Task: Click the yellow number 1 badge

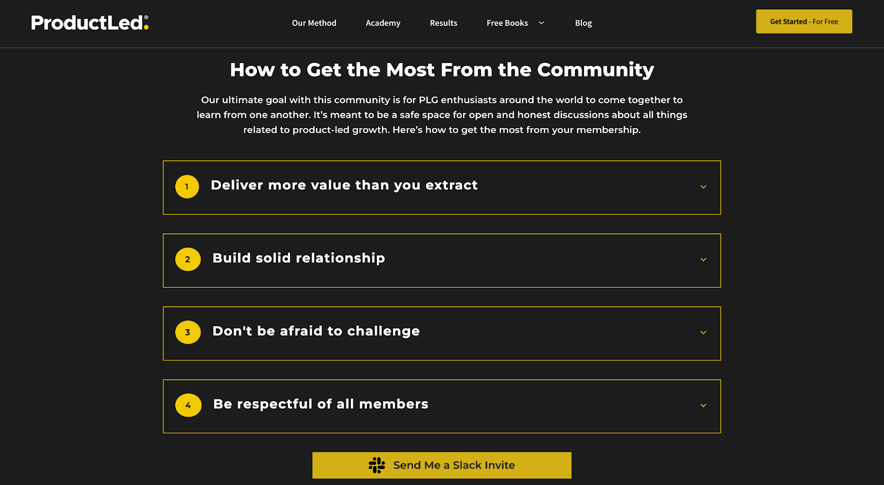Action: click(187, 187)
